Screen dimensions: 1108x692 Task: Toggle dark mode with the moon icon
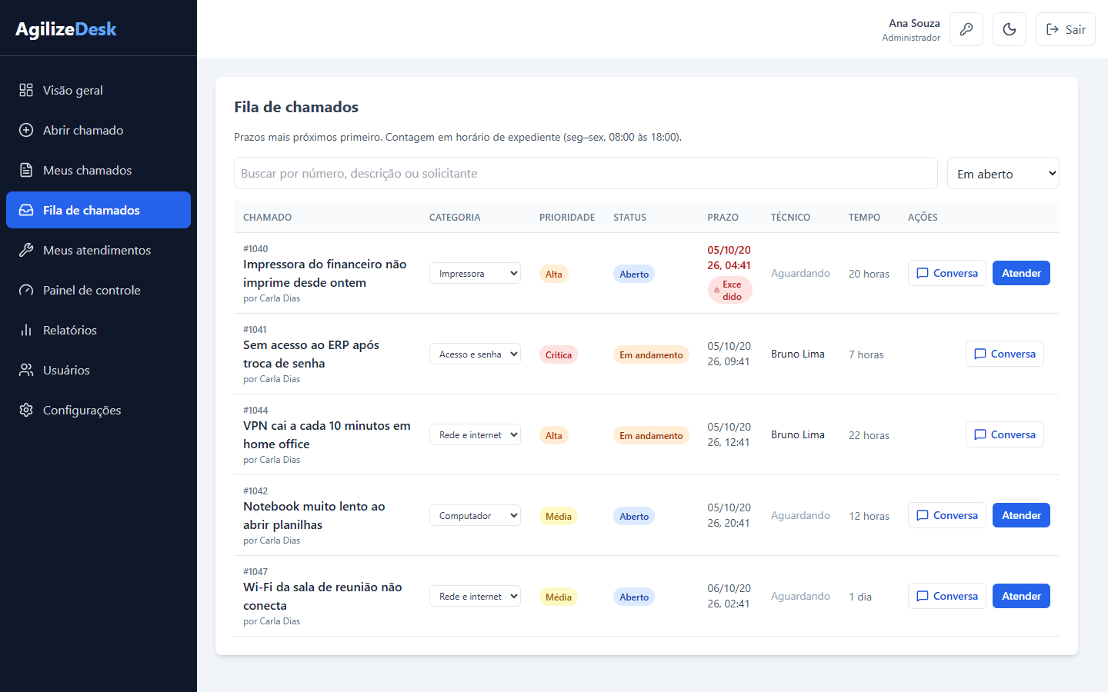(x=1010, y=29)
